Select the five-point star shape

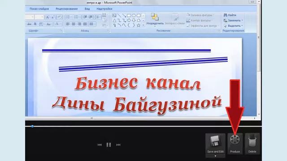point(139,25)
